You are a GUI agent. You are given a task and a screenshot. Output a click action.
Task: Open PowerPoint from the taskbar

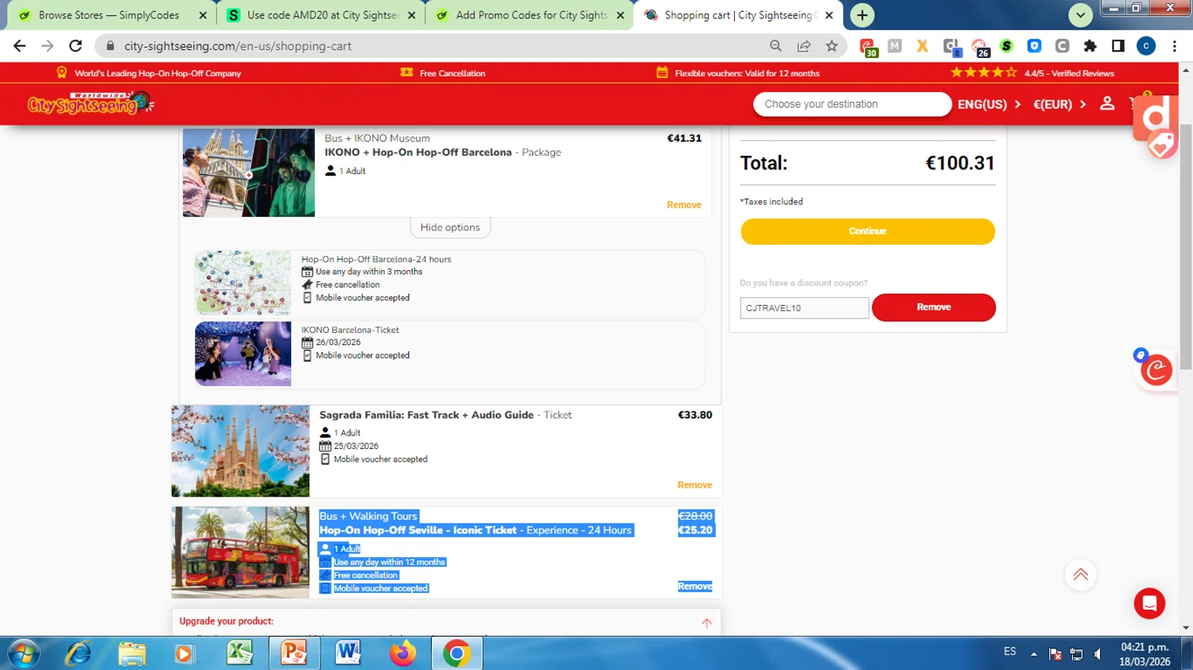pyautogui.click(x=294, y=653)
